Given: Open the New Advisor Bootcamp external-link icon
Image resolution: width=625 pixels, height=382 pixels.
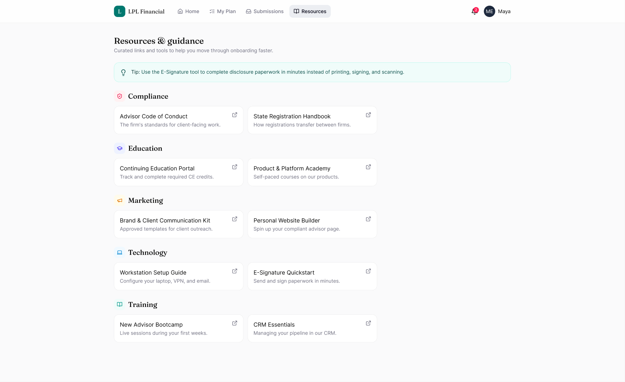Looking at the screenshot, I should click(235, 323).
